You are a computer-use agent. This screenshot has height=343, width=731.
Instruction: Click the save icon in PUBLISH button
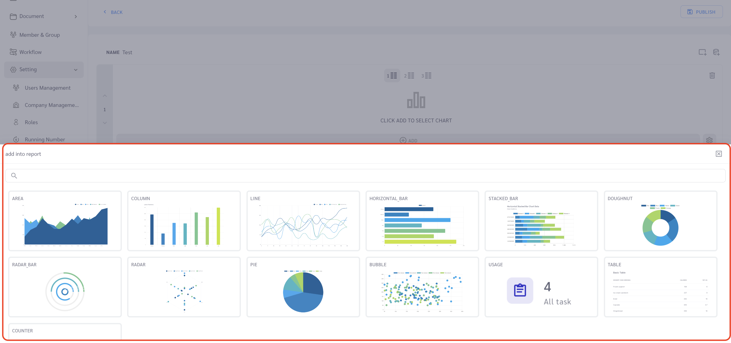[690, 12]
